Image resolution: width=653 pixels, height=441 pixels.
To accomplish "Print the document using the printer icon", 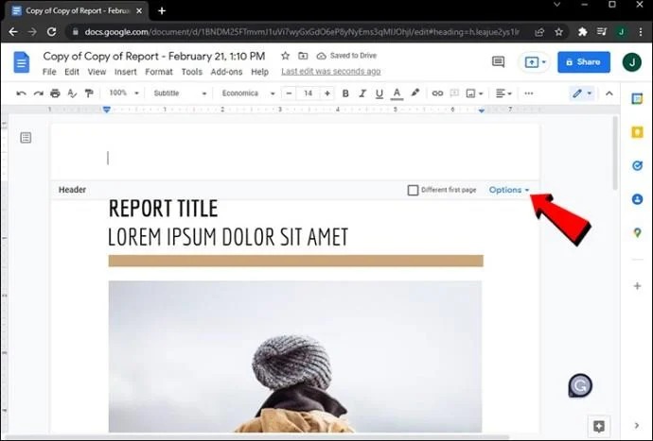I will (x=55, y=93).
